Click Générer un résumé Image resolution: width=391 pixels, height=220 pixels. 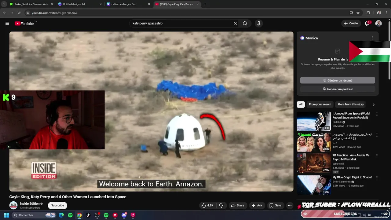[x=338, y=80]
